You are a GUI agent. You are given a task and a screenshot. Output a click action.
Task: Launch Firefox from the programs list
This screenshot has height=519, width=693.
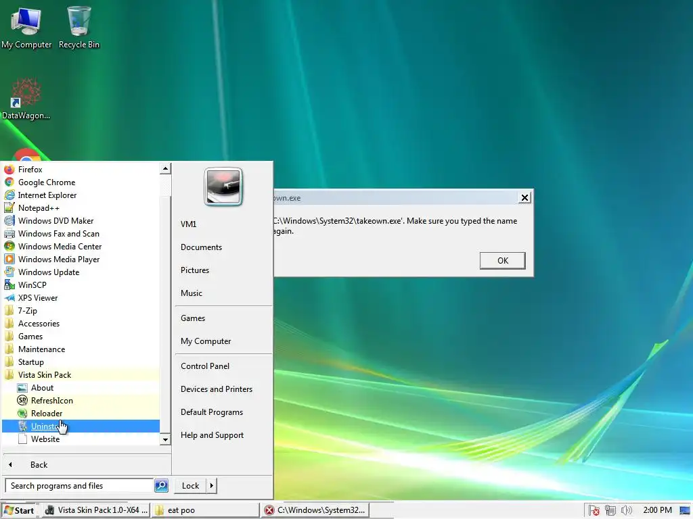click(x=81, y=170)
